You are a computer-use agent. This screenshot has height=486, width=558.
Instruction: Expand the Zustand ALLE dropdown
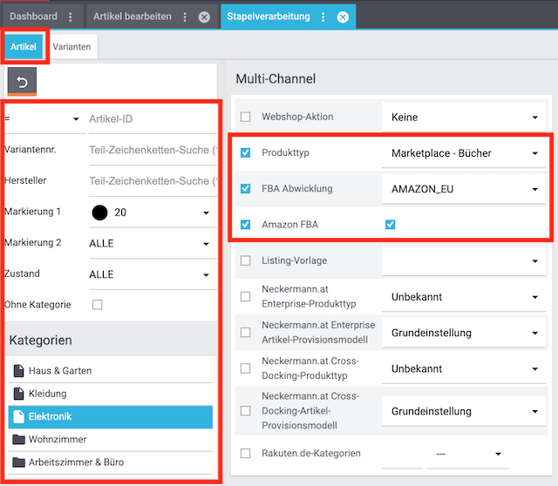[x=150, y=273]
